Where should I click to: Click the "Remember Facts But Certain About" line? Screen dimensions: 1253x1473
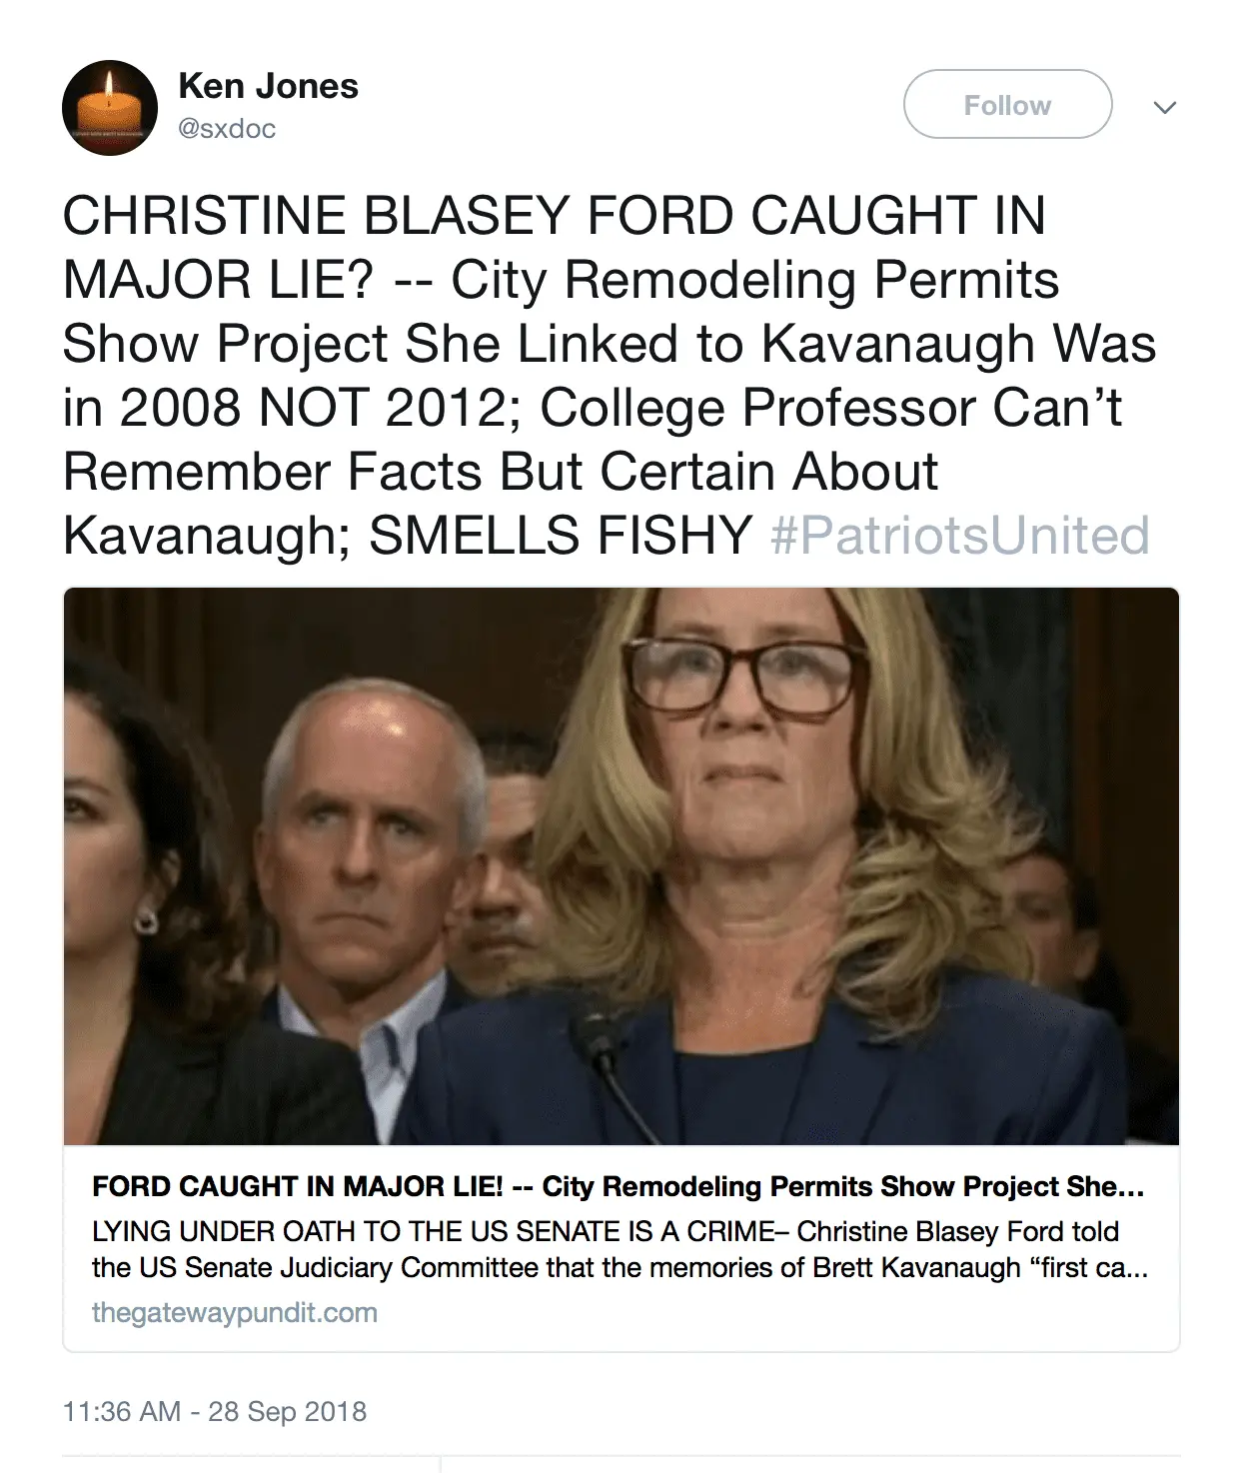(x=500, y=472)
